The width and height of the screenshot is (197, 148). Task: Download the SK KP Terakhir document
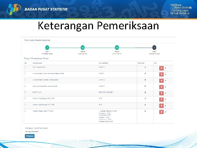click(145, 92)
